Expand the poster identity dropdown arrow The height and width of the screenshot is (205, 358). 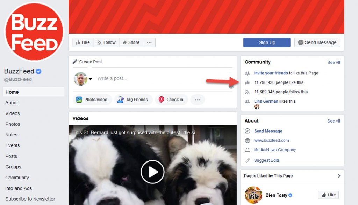point(91,79)
